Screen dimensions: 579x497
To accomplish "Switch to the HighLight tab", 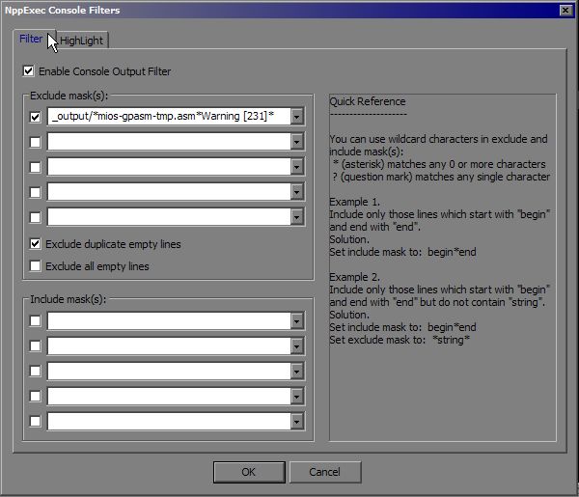I will [83, 41].
